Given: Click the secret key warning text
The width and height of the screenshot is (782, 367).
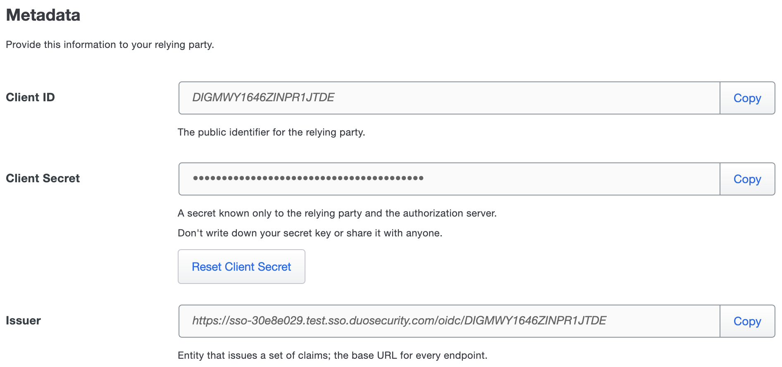Looking at the screenshot, I should [310, 233].
